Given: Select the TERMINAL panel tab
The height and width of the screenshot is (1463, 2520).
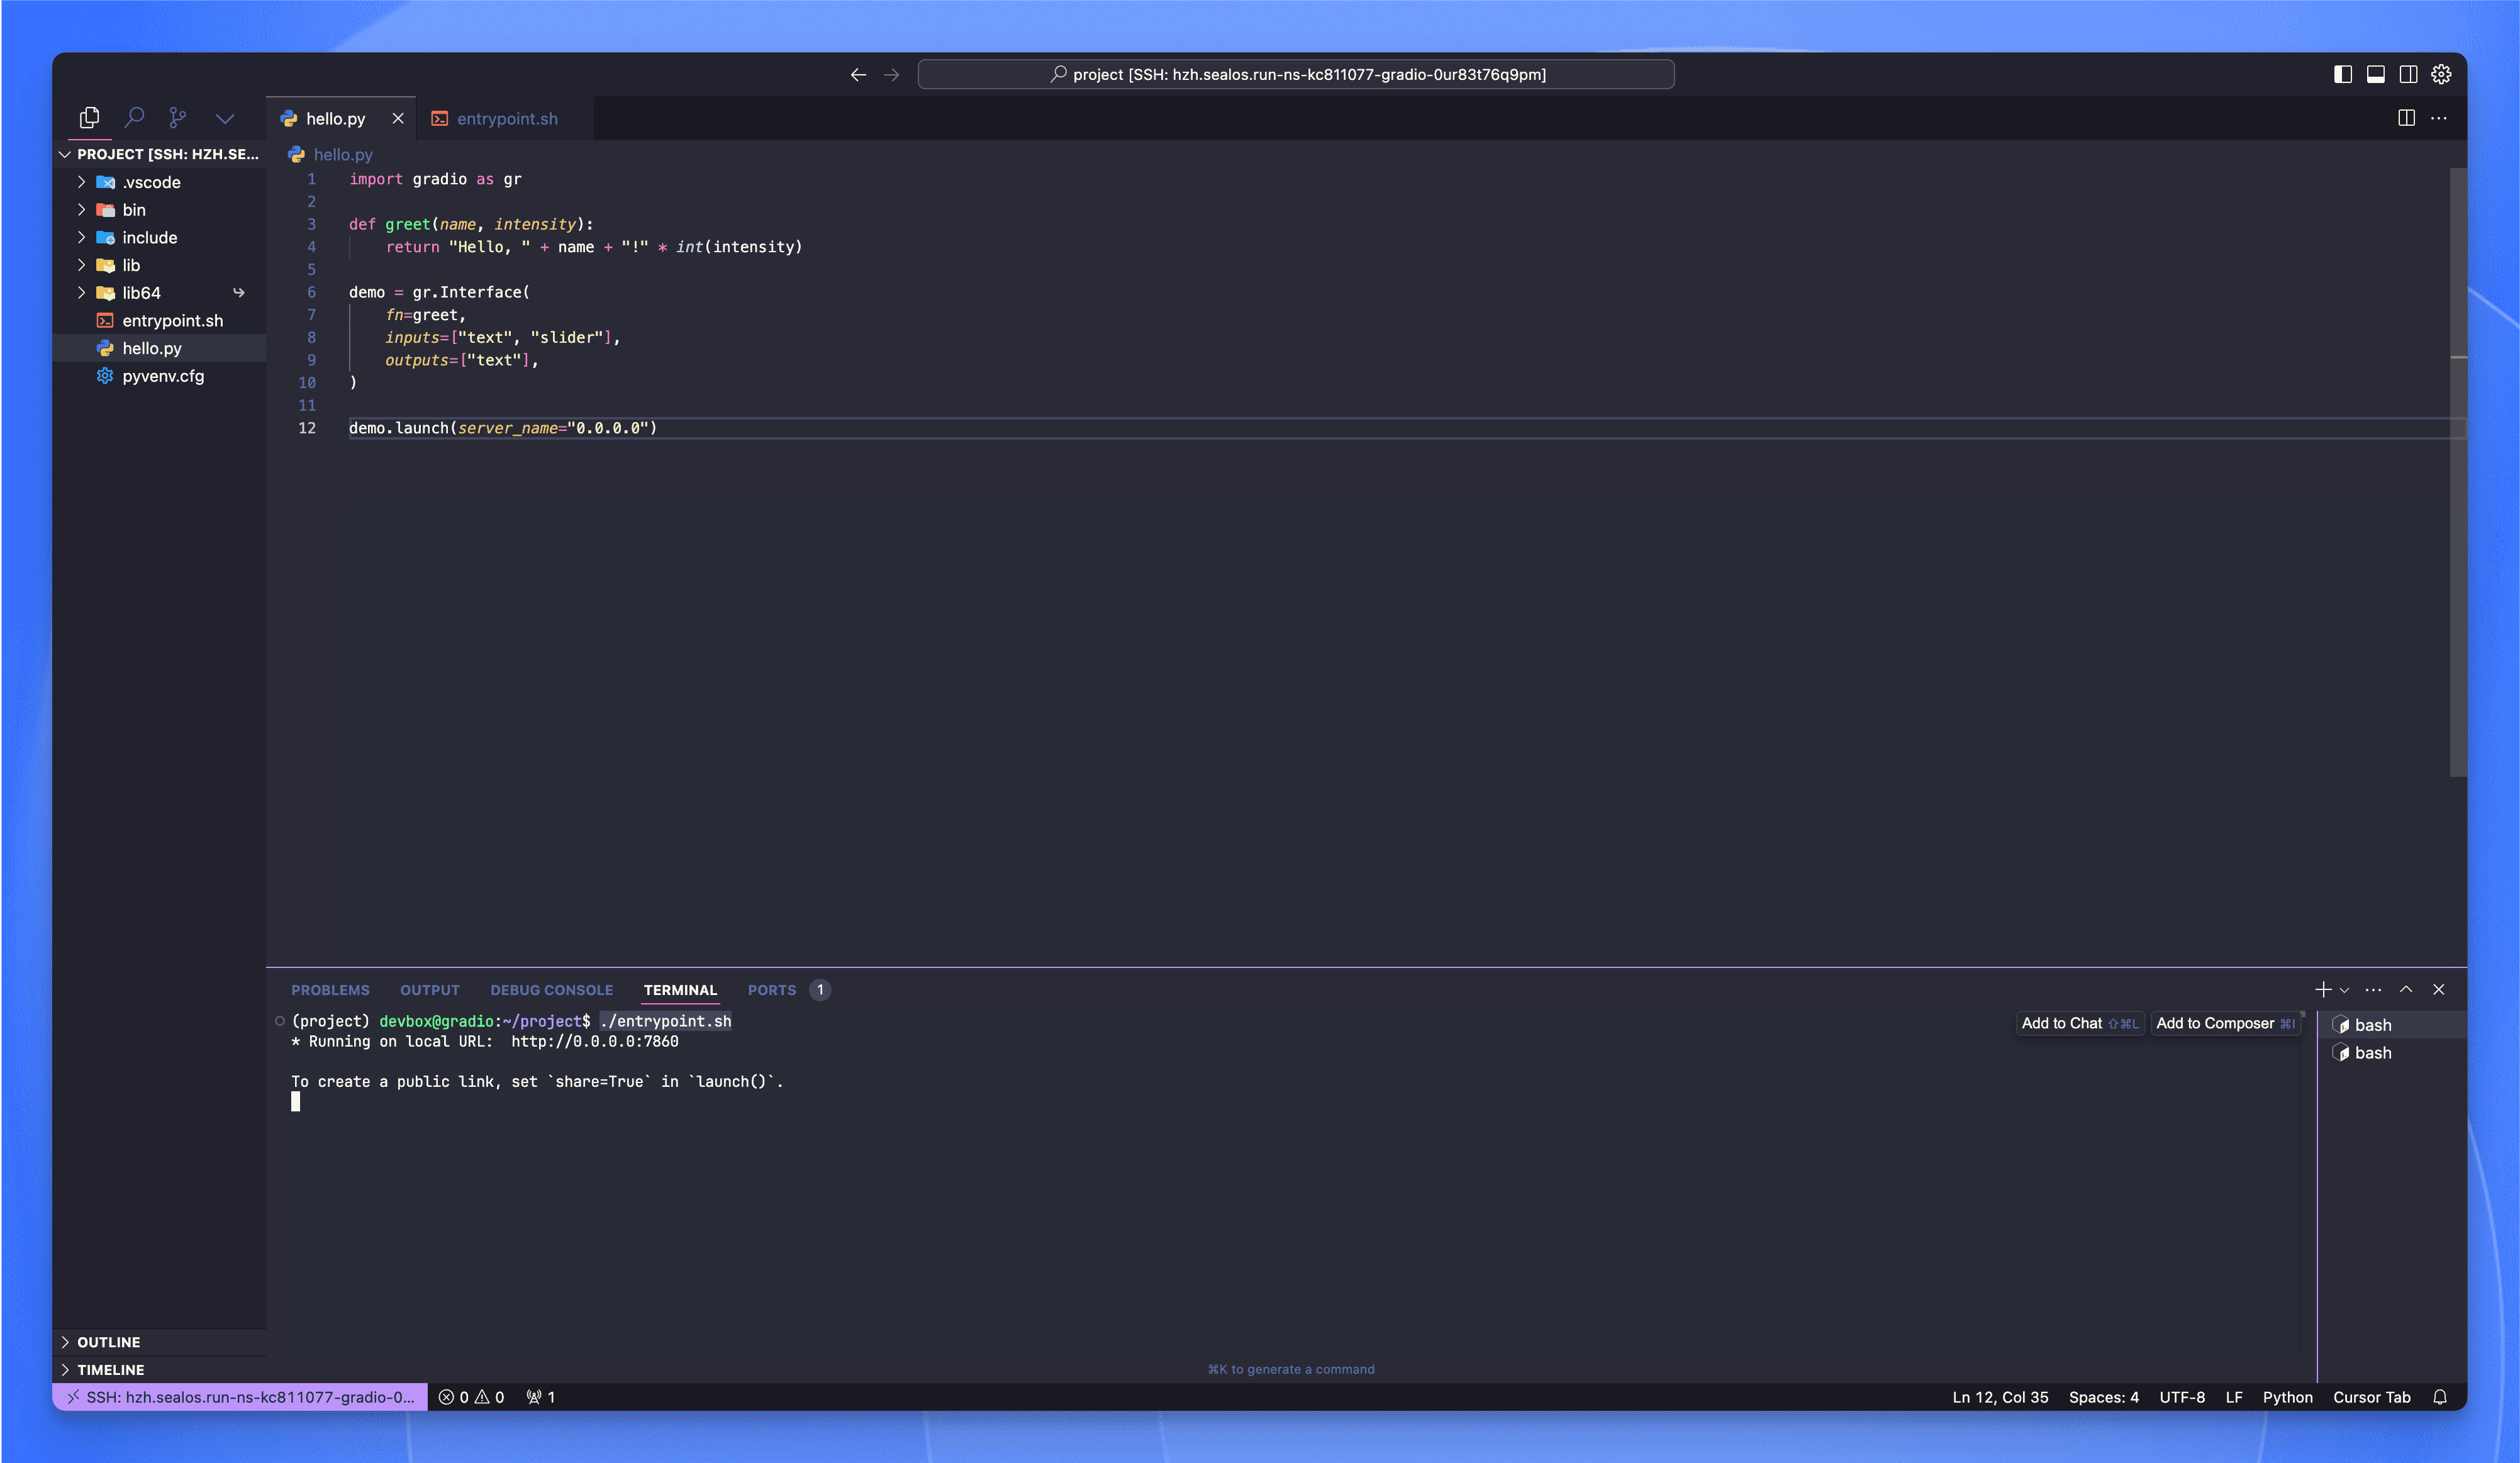Looking at the screenshot, I should point(680,990).
